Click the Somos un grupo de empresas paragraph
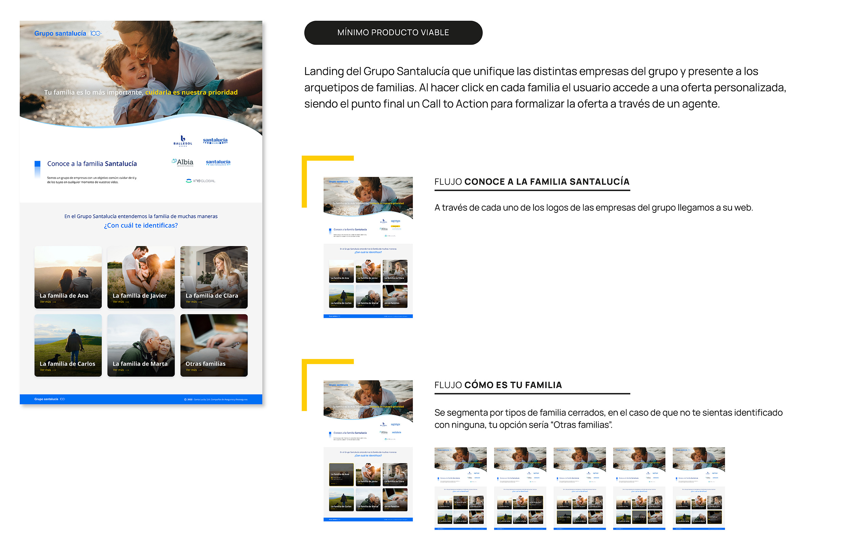Image resolution: width=848 pixels, height=544 pixels. pyautogui.click(x=92, y=180)
